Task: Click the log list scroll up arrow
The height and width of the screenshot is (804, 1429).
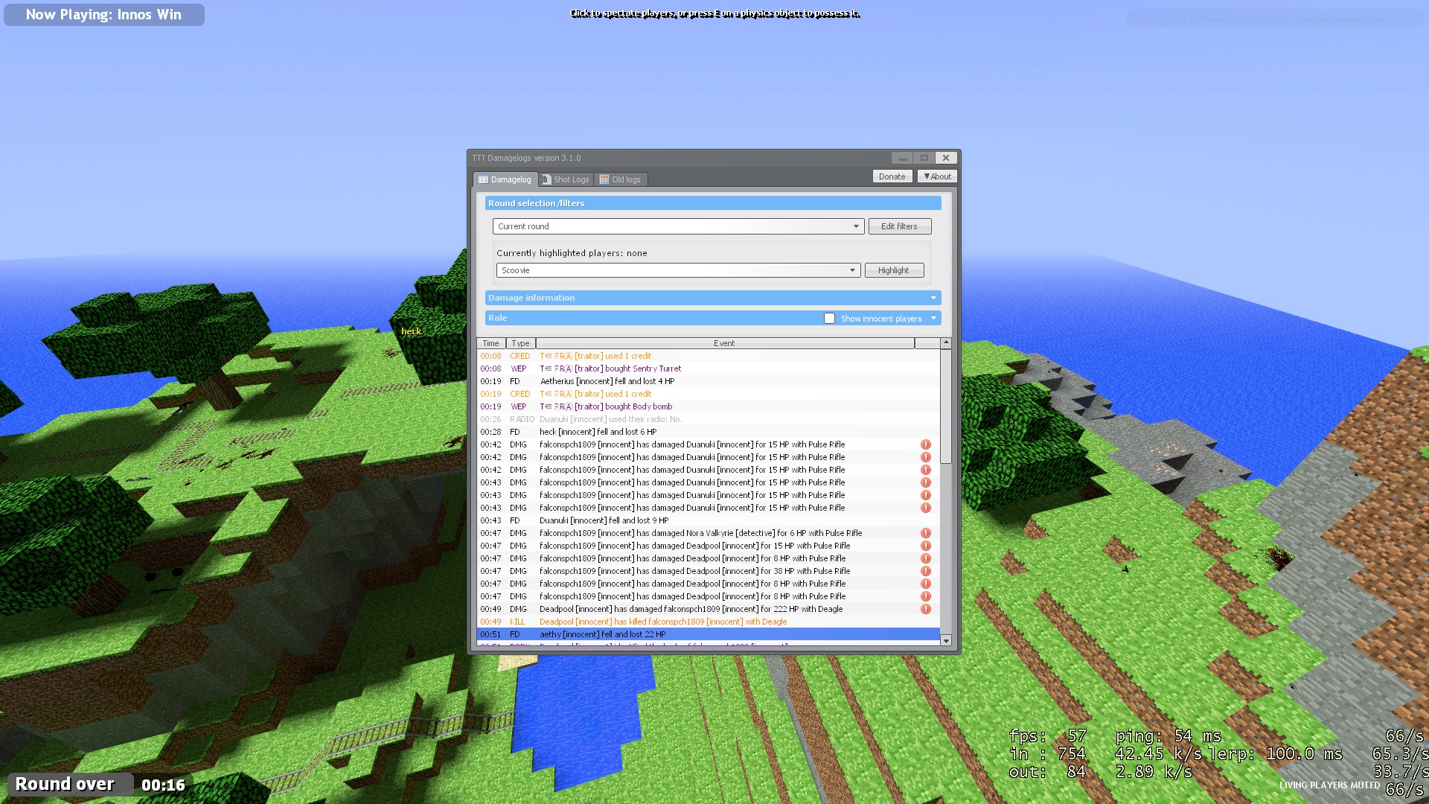Action: tap(946, 343)
